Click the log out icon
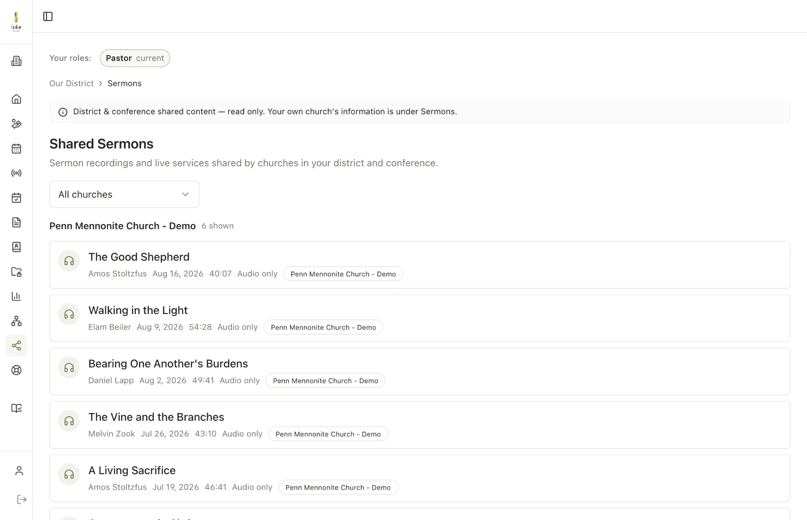Screen dimensions: 807x520 pos(21,499)
